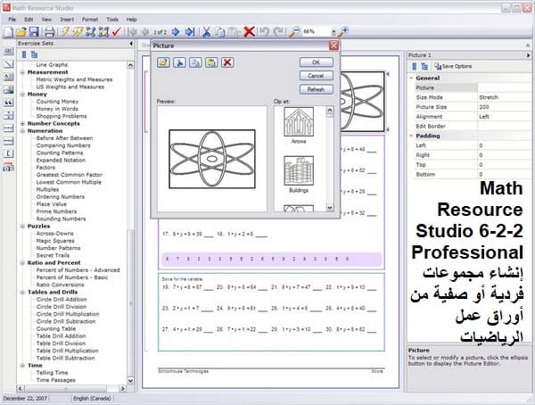Click the Open folder toolbar icon
The image size is (535, 405).
tap(21, 32)
